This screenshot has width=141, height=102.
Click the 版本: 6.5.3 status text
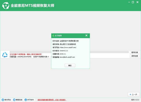[x=135, y=100]
